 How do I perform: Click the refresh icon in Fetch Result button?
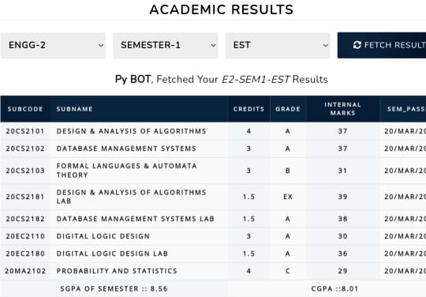click(357, 45)
